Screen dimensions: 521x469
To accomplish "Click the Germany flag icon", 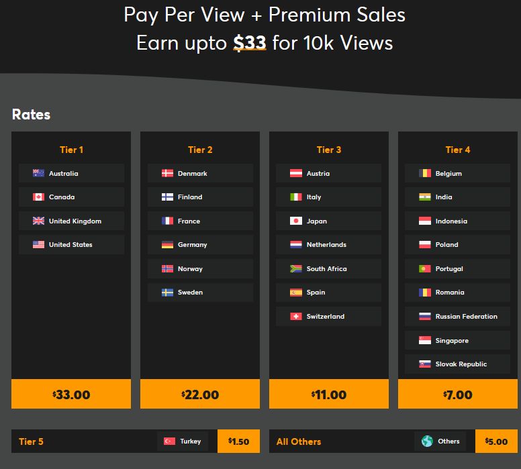I will (x=167, y=245).
